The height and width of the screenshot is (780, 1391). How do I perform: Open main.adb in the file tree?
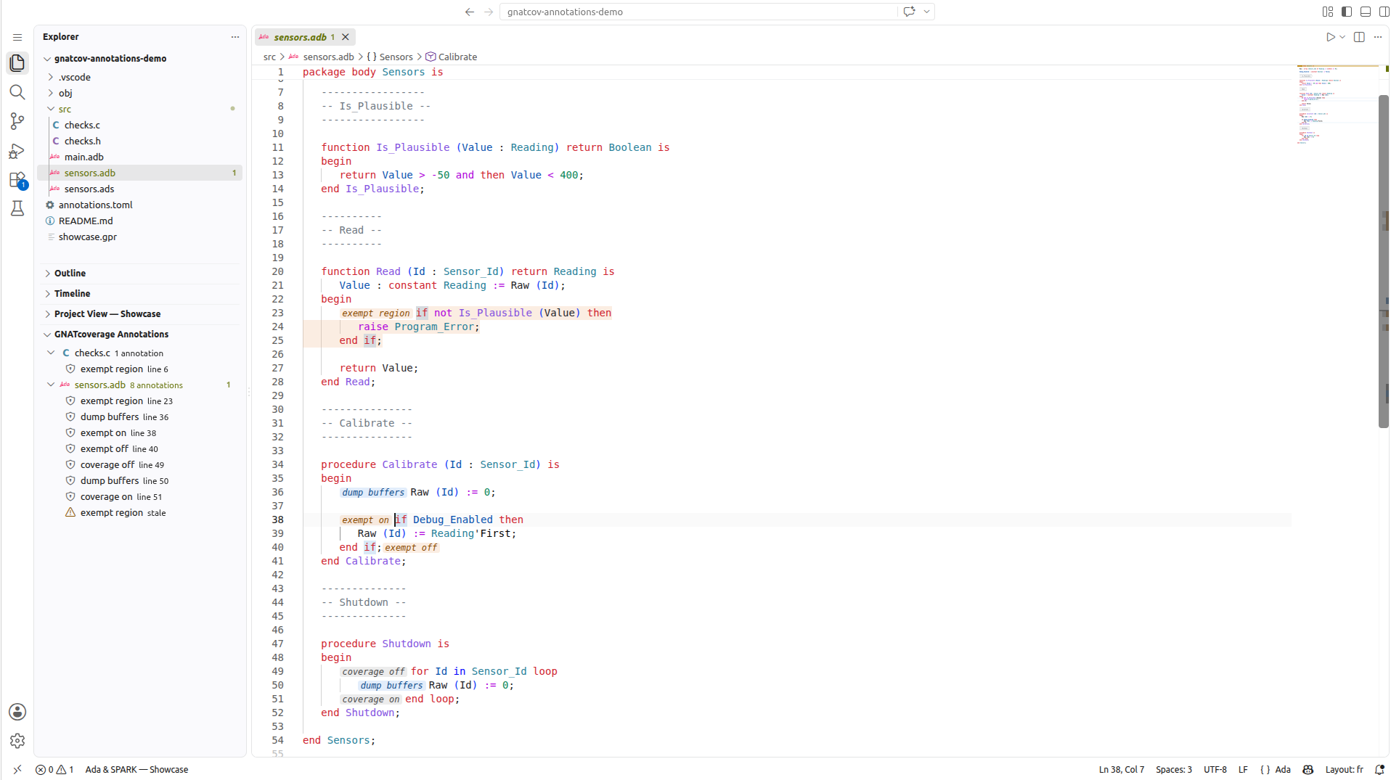139,157
